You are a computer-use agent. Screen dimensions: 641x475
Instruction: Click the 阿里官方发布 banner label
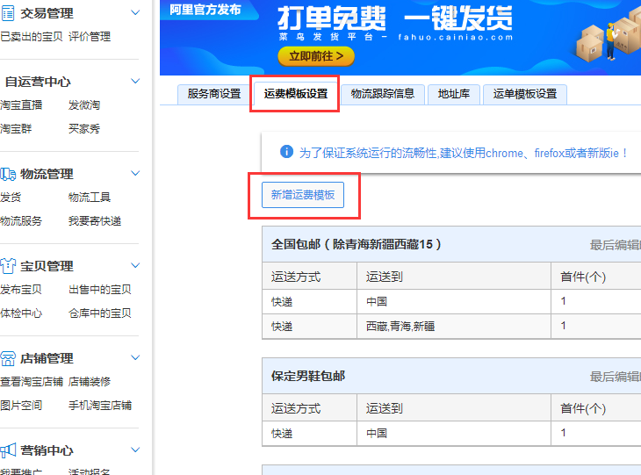coord(205,10)
